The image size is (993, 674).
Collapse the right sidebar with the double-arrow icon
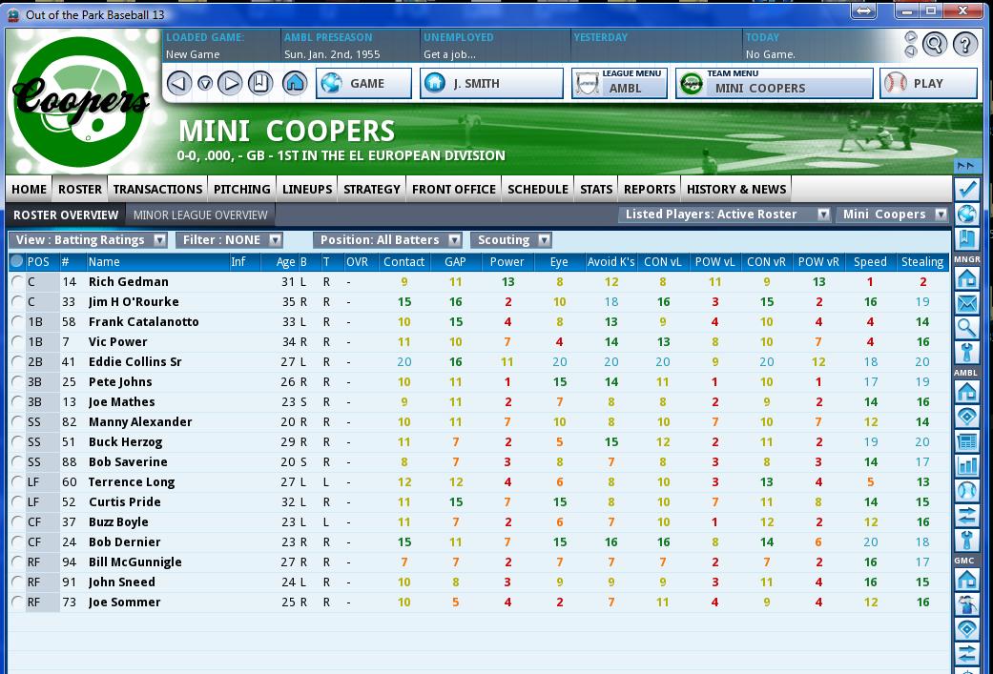(x=966, y=166)
